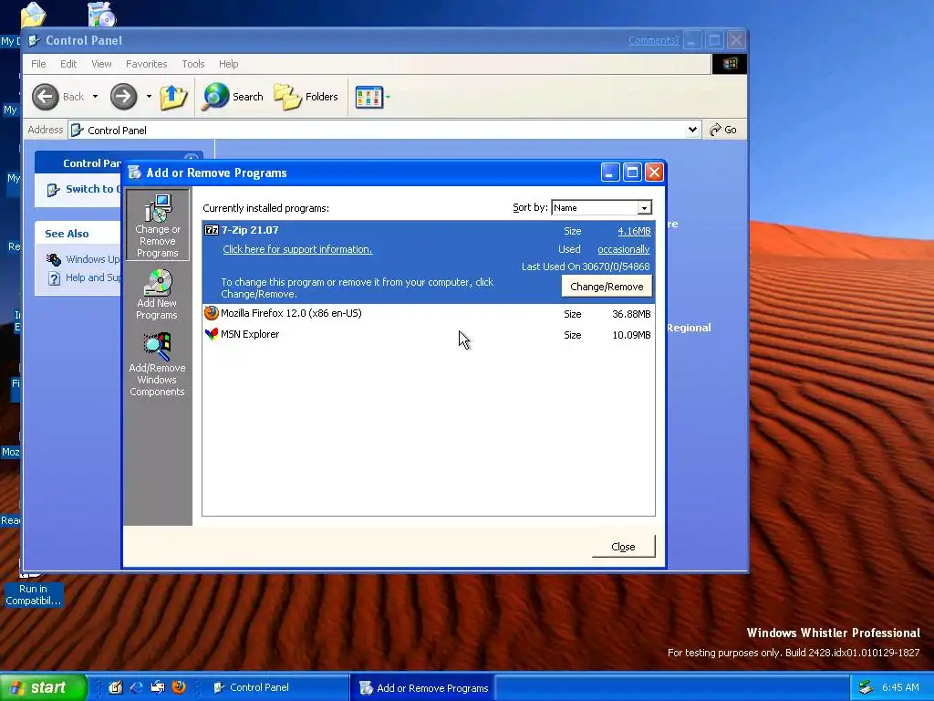Click 36.88MB size value for Firefox
The image size is (934, 701).
click(631, 314)
